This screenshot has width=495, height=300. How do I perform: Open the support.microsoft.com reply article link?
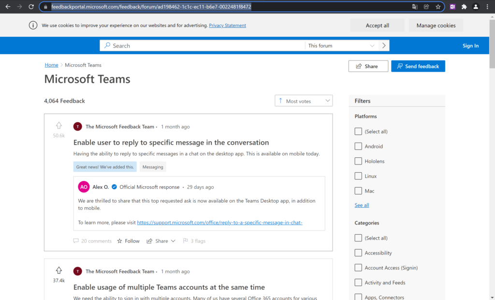(220, 223)
